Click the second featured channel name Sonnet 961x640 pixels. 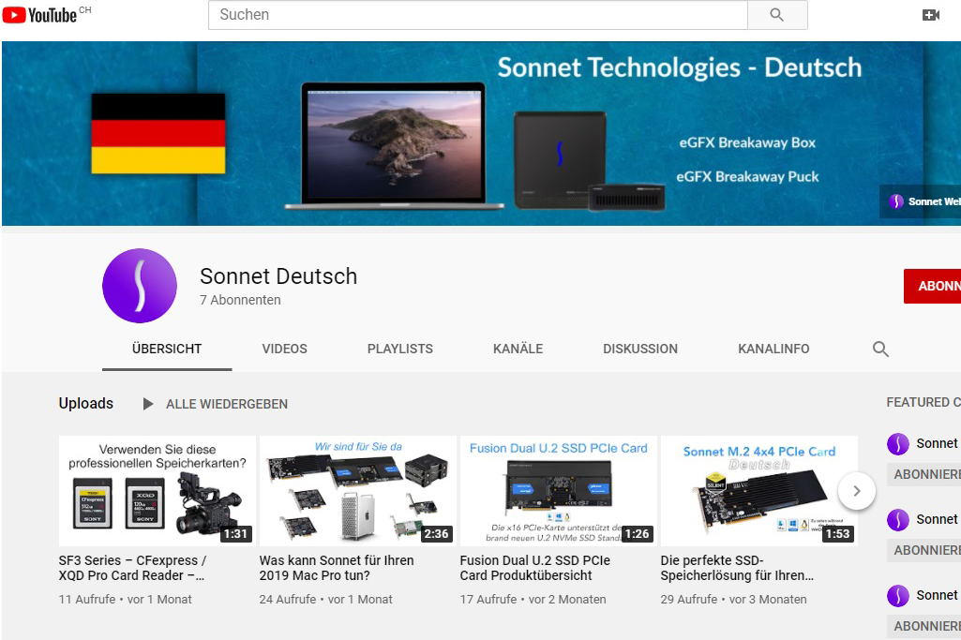click(x=938, y=519)
